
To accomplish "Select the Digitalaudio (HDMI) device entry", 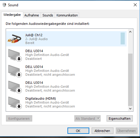I will coord(67,102).
